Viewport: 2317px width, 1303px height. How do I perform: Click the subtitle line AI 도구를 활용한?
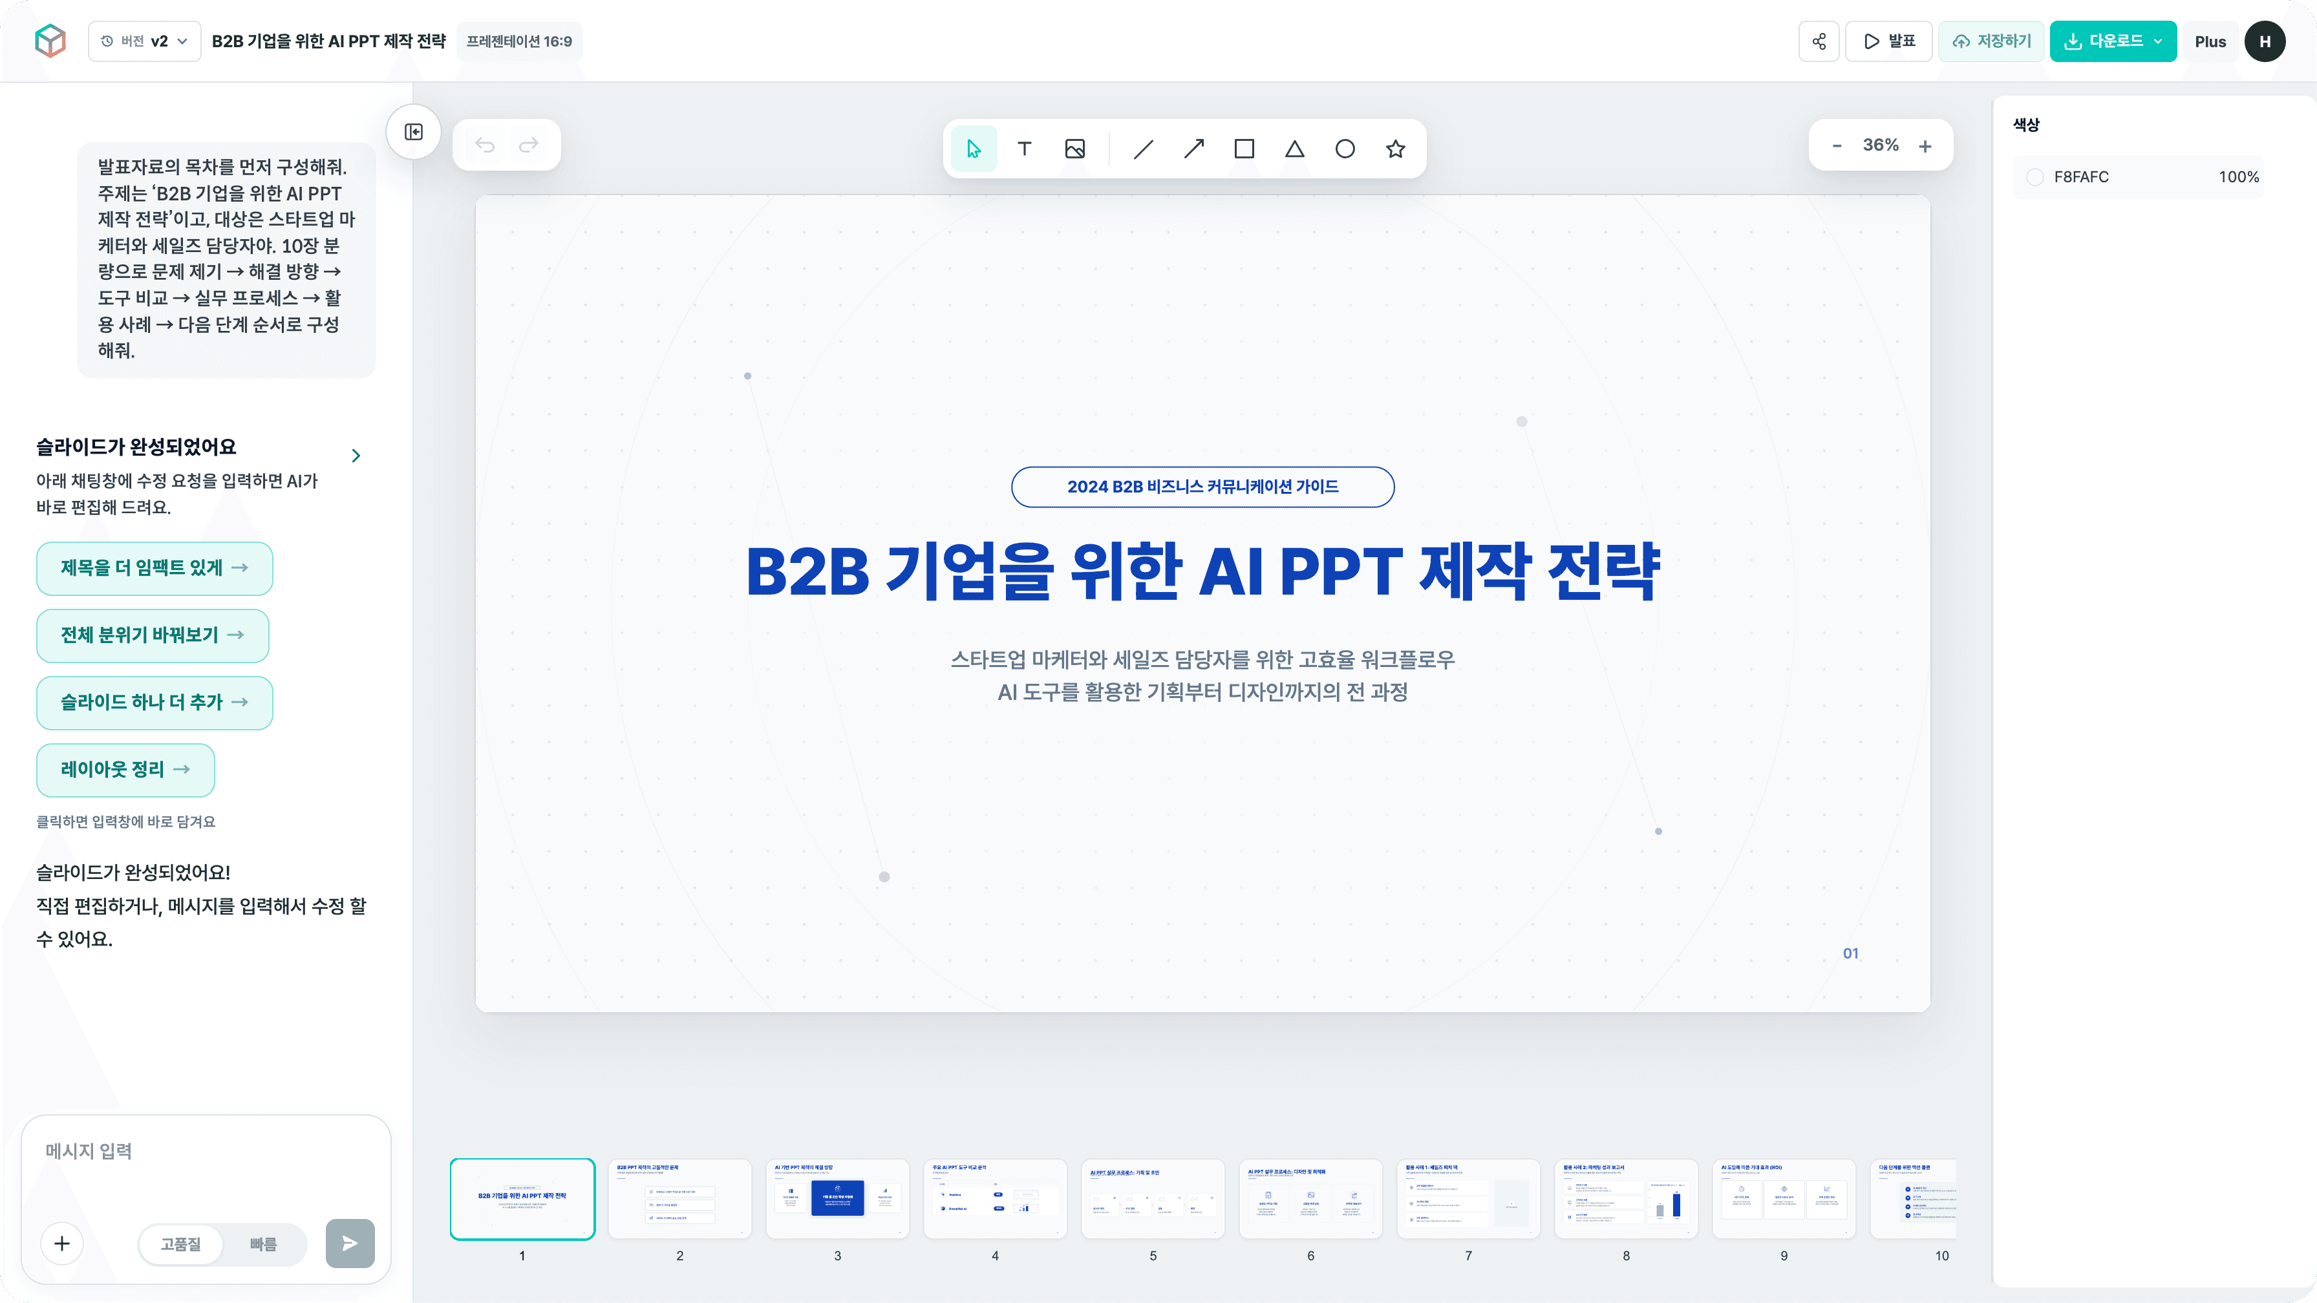[x=1202, y=692]
